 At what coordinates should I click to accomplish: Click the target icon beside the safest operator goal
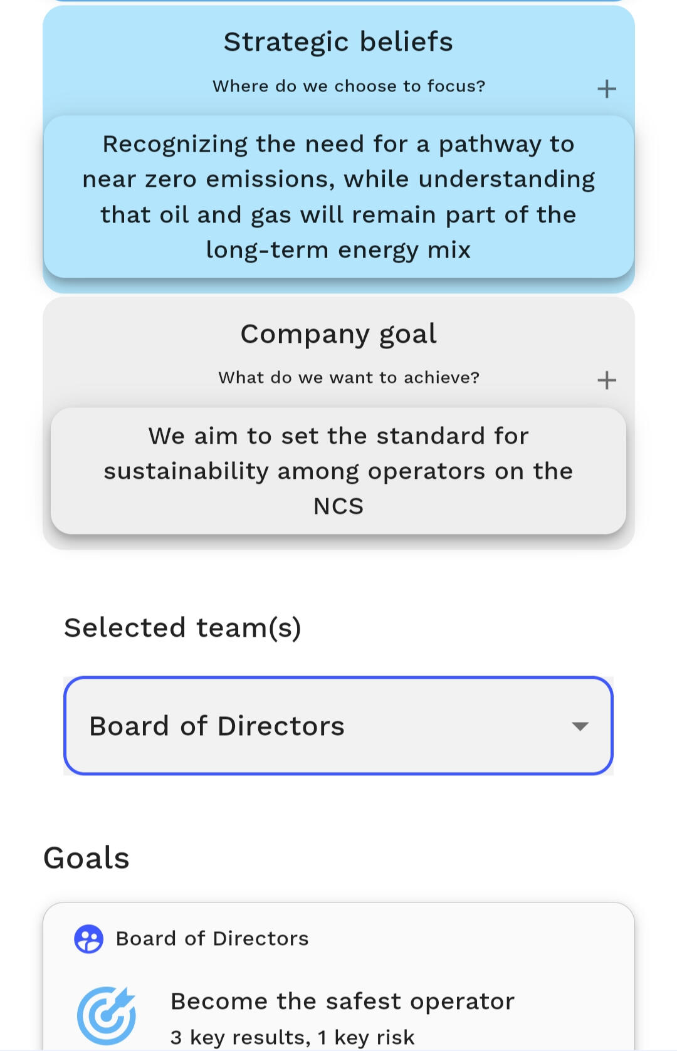coord(107,1015)
